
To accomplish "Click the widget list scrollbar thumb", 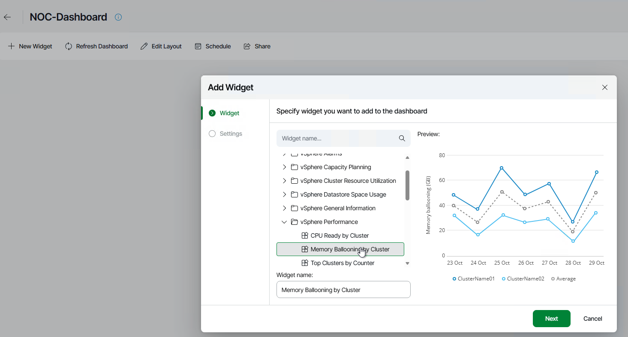I will 407,185.
